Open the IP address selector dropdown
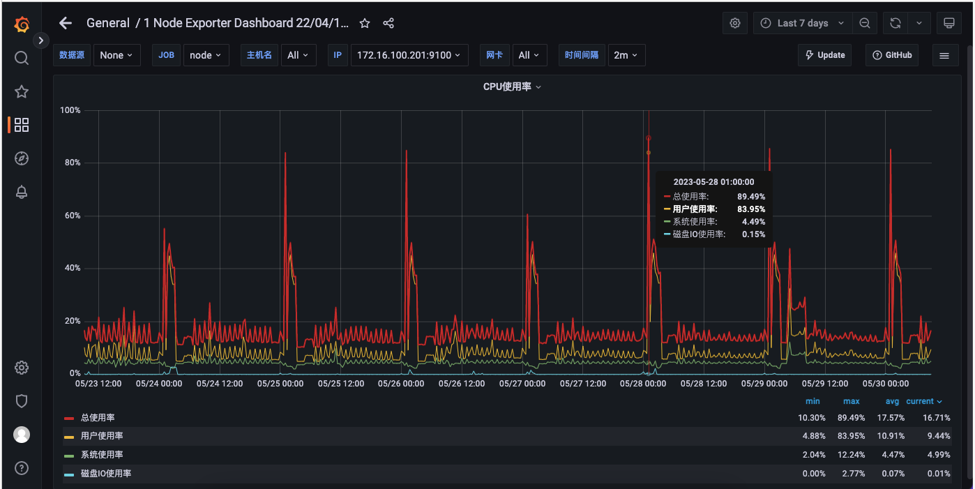This screenshot has height=489, width=975. pyautogui.click(x=409, y=55)
